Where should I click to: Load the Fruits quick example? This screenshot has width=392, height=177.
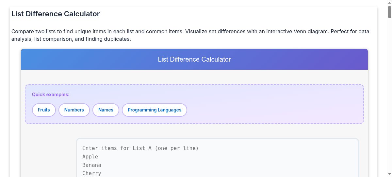point(44,110)
